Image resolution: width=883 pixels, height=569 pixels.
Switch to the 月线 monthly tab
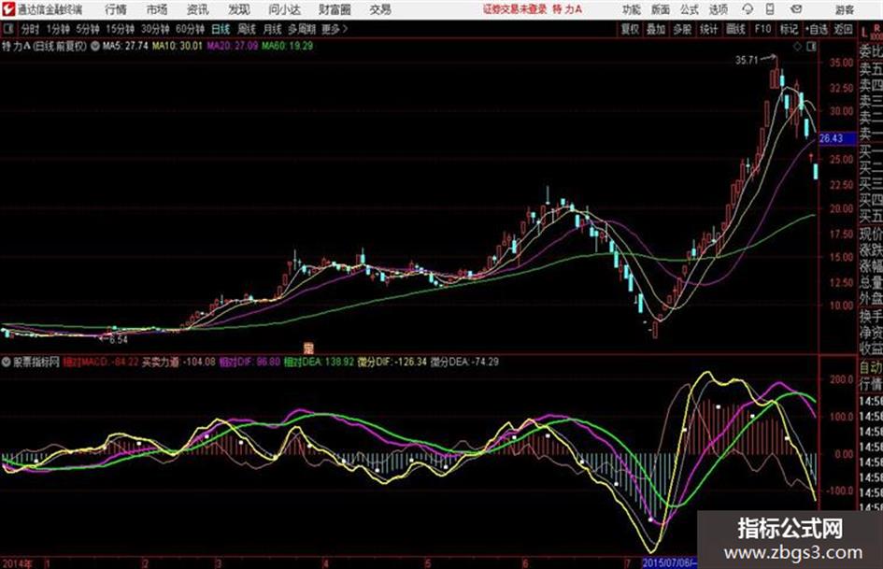273,29
